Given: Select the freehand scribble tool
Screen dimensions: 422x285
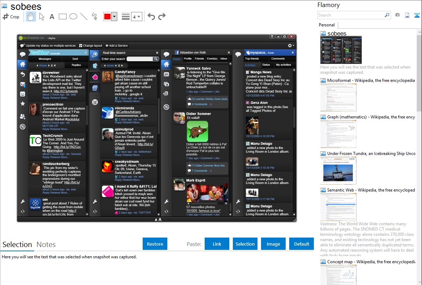Looking at the screenshot, I should click(x=94, y=17).
